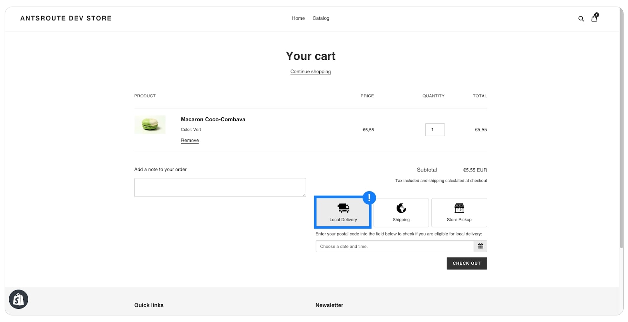The width and height of the screenshot is (628, 322).
Task: Click the green macaron product thumbnail
Action: [x=150, y=125]
